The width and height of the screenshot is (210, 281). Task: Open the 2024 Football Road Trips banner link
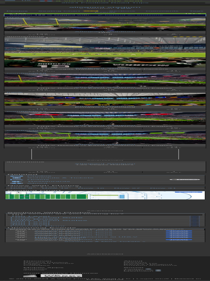pyautogui.click(x=105, y=3)
